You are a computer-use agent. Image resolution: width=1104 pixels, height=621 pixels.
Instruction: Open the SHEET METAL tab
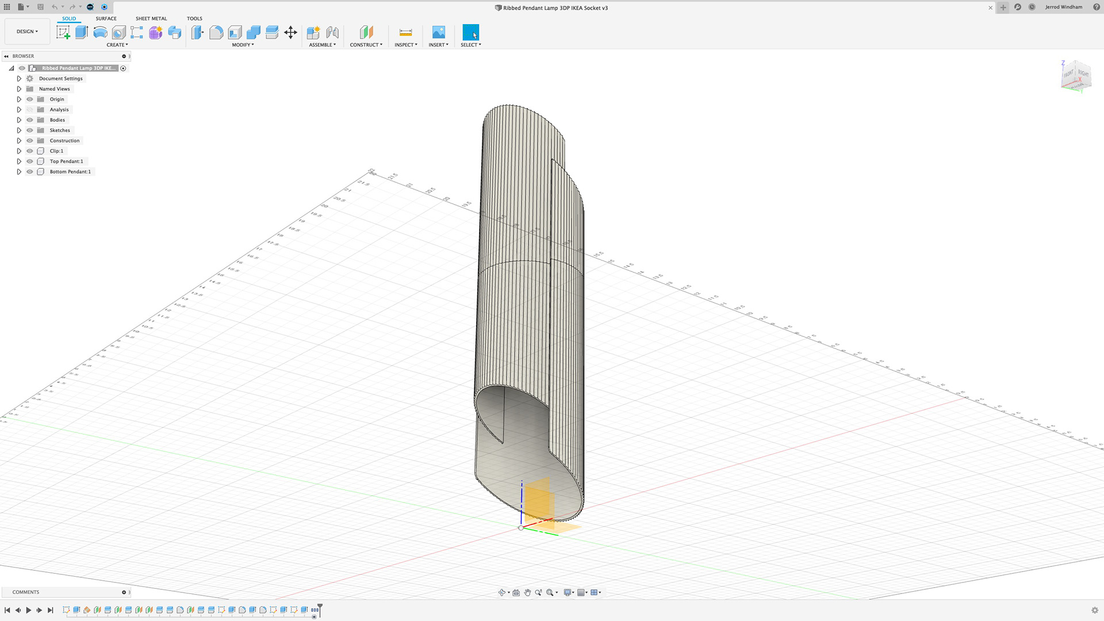[x=151, y=18]
